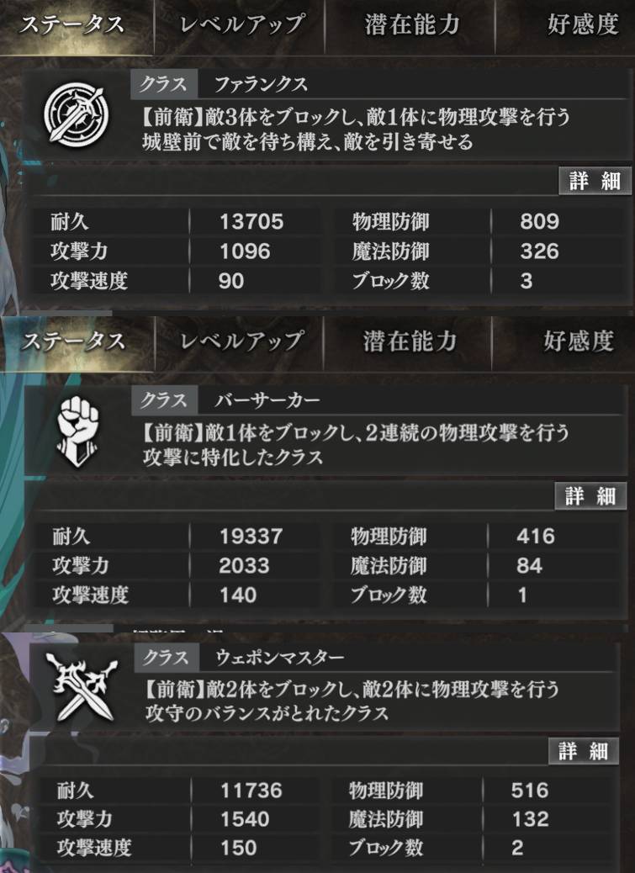Click the バーサーカー class name label
Image resolution: width=635 pixels, height=873 pixels.
tap(267, 399)
